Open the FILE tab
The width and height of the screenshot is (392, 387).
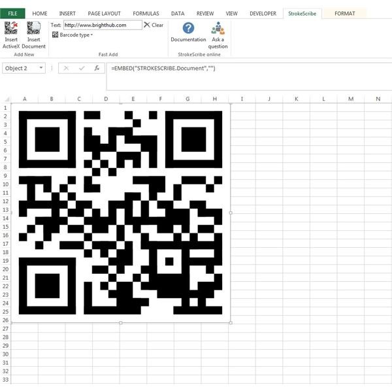point(12,14)
